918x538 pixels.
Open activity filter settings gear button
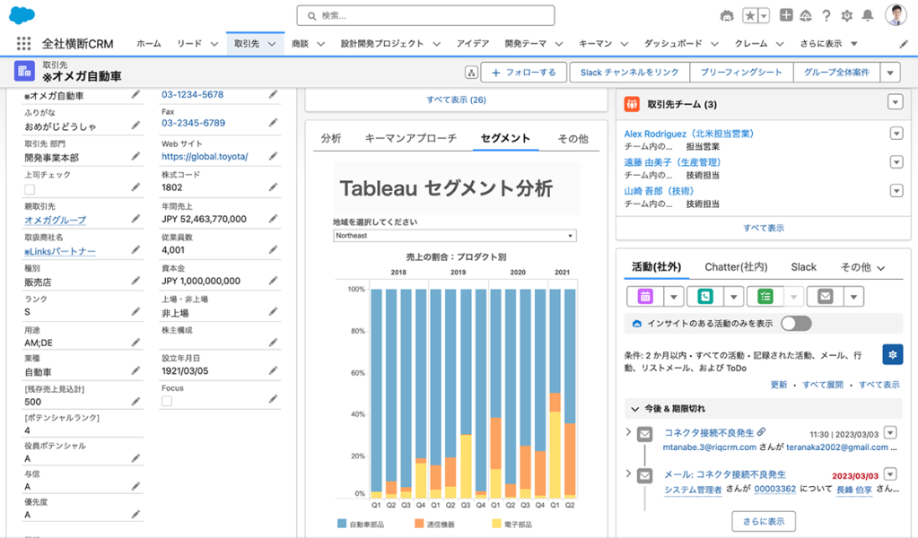pyautogui.click(x=892, y=354)
